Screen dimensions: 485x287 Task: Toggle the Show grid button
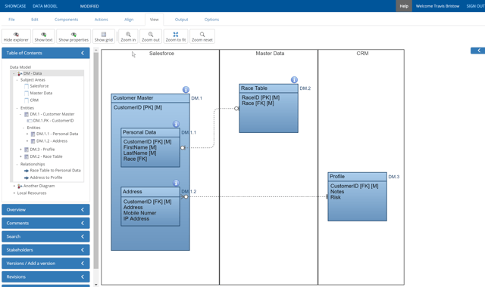point(104,36)
